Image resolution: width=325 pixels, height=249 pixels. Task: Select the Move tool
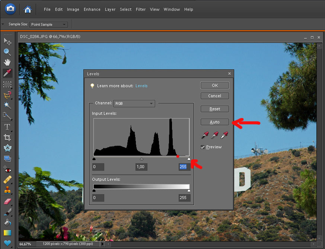(x=7, y=41)
